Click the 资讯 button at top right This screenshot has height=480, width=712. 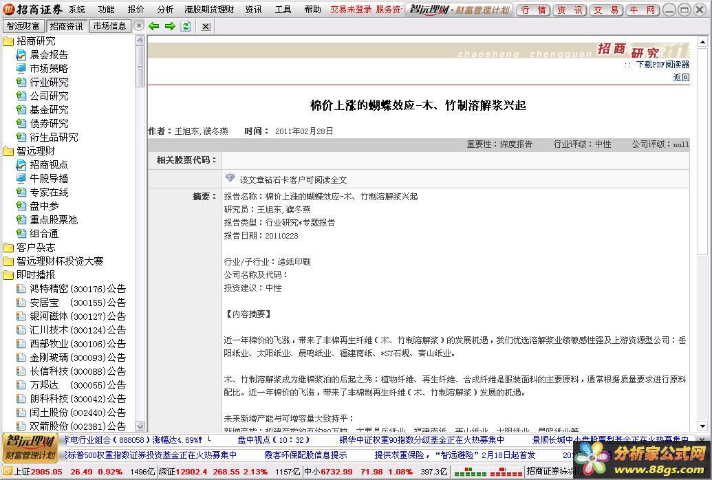[x=570, y=10]
